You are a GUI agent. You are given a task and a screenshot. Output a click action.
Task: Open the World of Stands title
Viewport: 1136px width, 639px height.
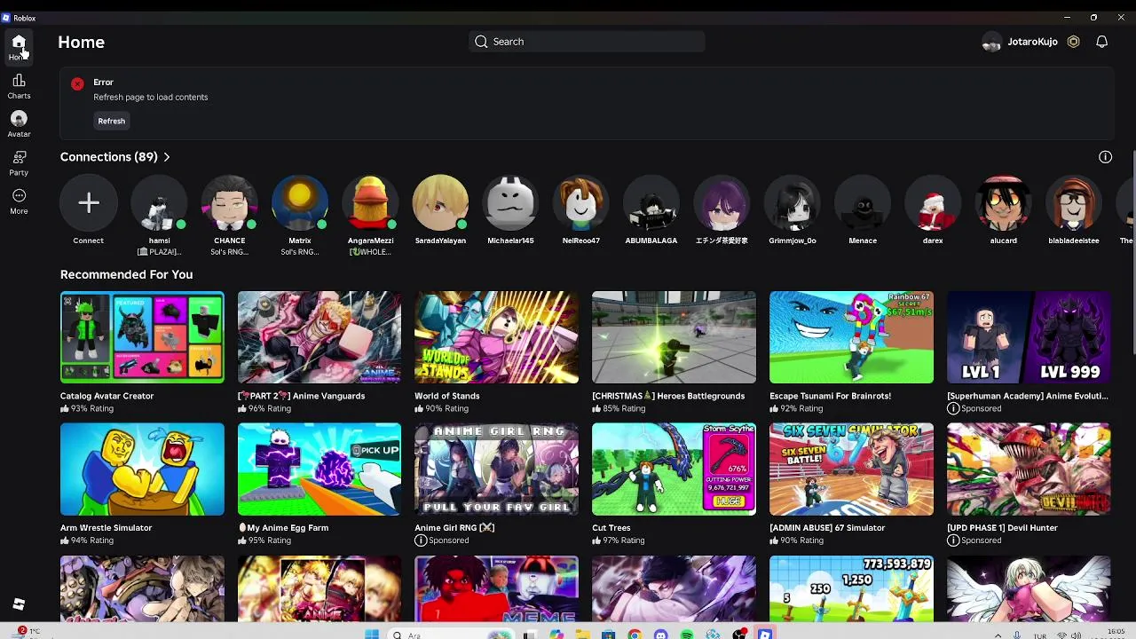[x=446, y=396]
